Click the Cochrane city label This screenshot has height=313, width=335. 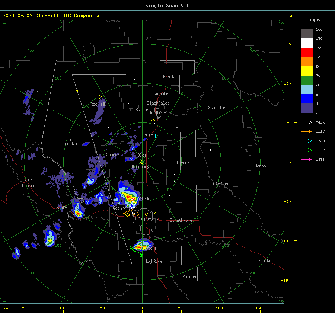(122, 208)
